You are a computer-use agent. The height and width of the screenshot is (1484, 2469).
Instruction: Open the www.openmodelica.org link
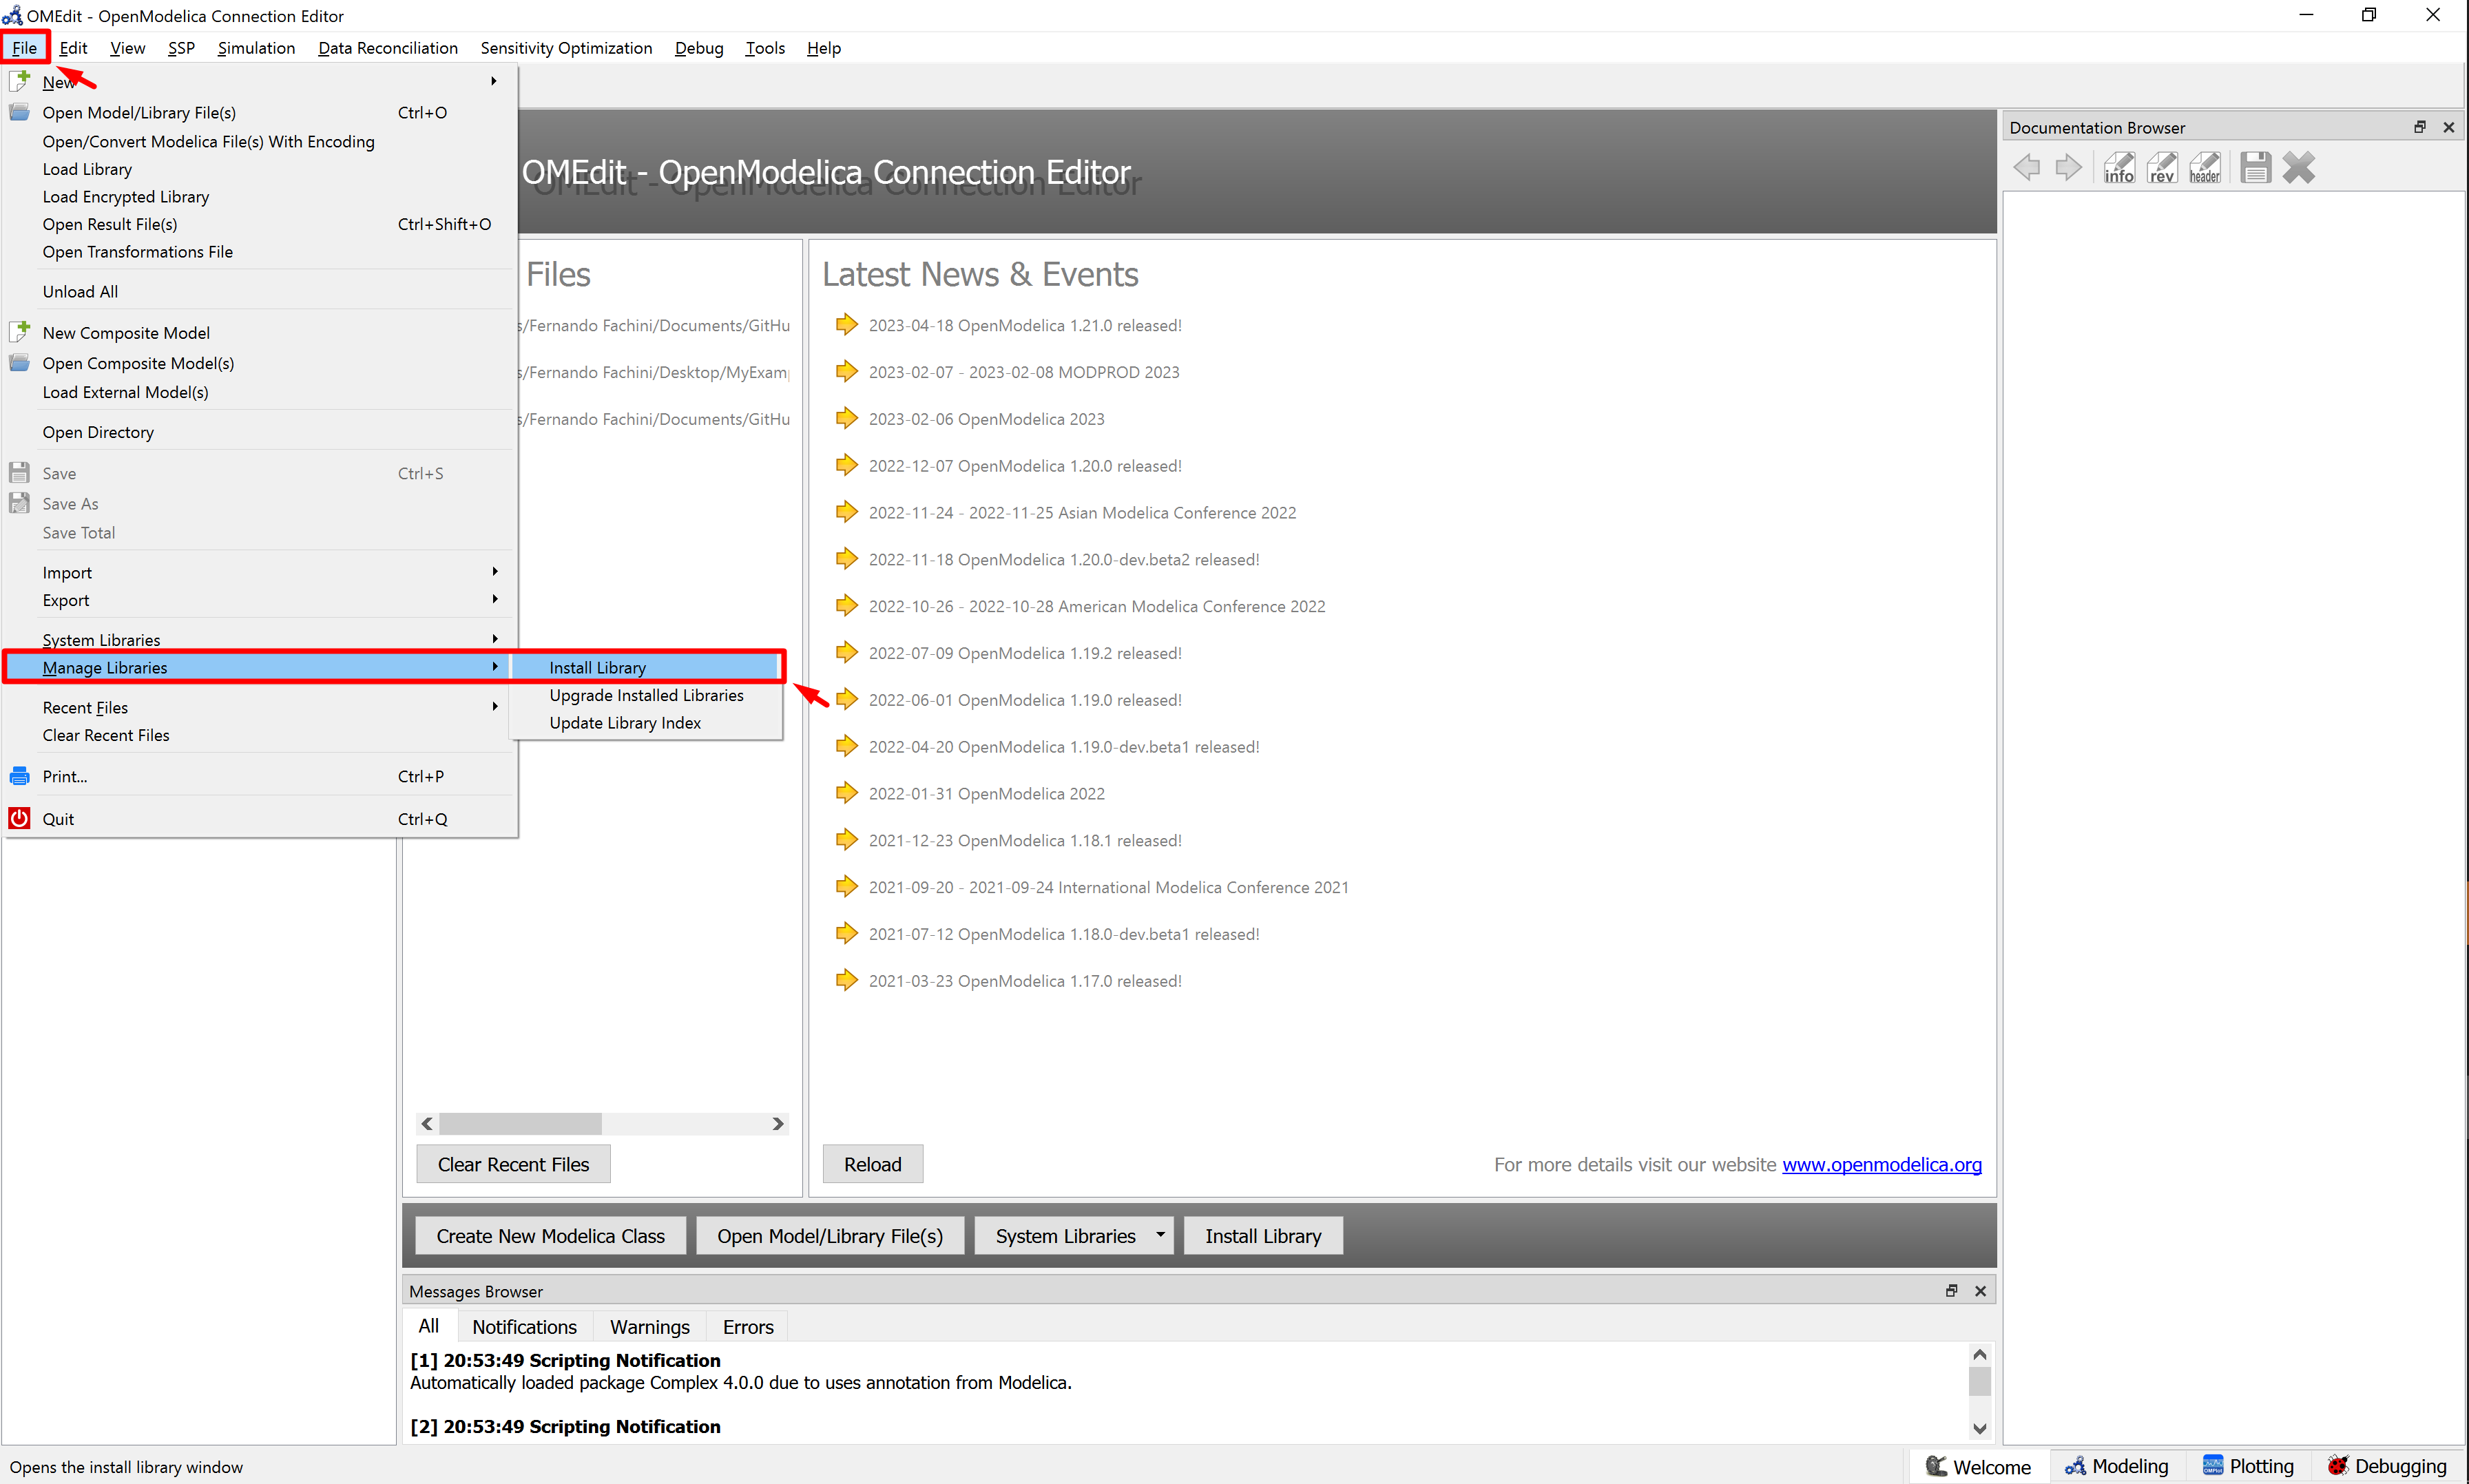(x=1881, y=1164)
